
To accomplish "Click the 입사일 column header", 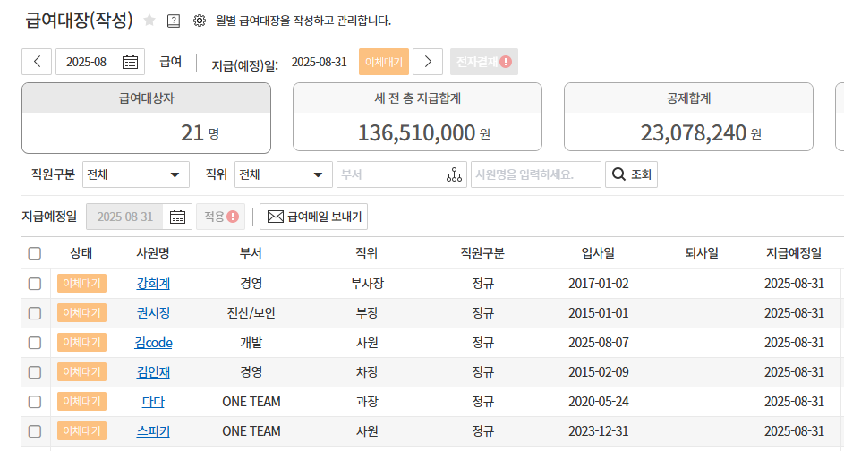I will [598, 253].
